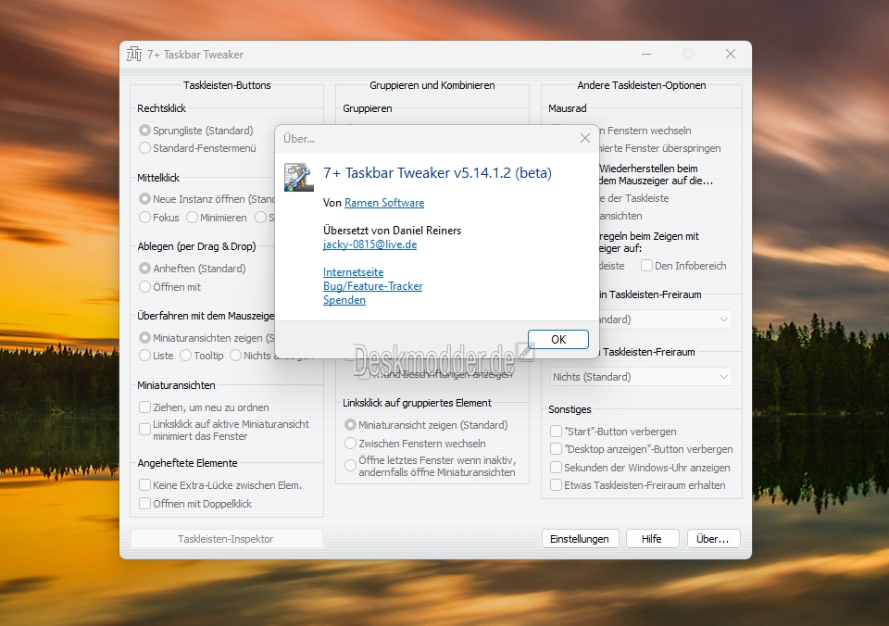Close the Über dialog with the X
The height and width of the screenshot is (626, 889).
[x=585, y=138]
